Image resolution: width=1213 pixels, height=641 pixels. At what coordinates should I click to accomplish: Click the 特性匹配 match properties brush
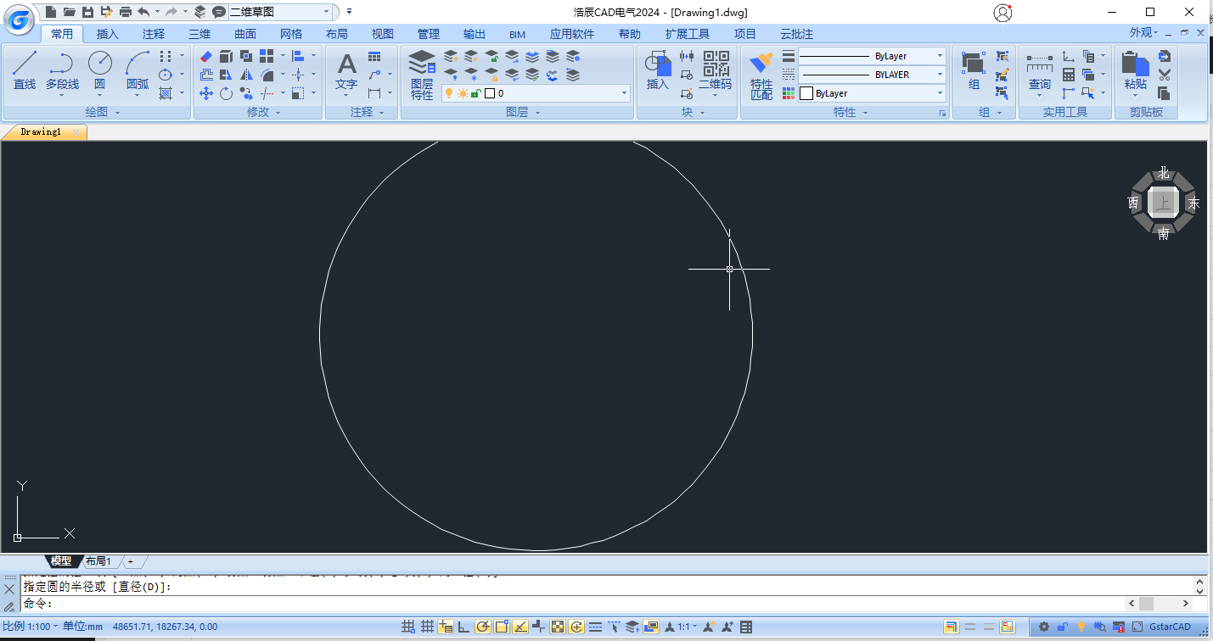click(761, 76)
